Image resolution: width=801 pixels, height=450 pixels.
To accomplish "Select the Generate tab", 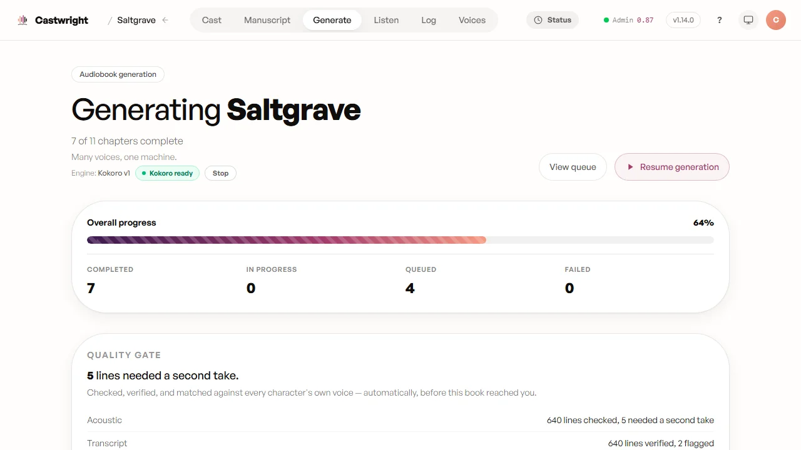I will [332, 20].
